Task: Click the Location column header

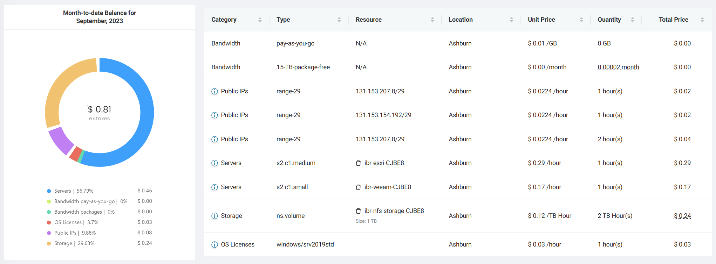Action: [461, 20]
